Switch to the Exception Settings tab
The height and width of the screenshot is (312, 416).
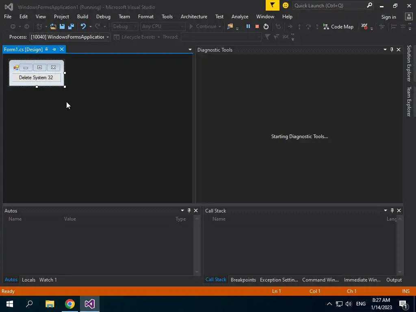pos(279,279)
